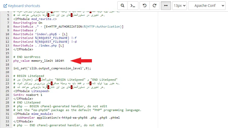Open the Keyboard shortcuts link
Screen dimensions: 228x128
(24, 6)
